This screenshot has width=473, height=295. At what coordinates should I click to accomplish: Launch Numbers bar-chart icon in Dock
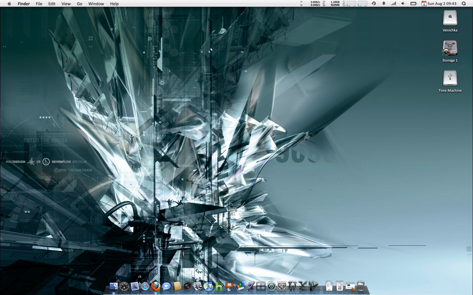[x=240, y=286]
